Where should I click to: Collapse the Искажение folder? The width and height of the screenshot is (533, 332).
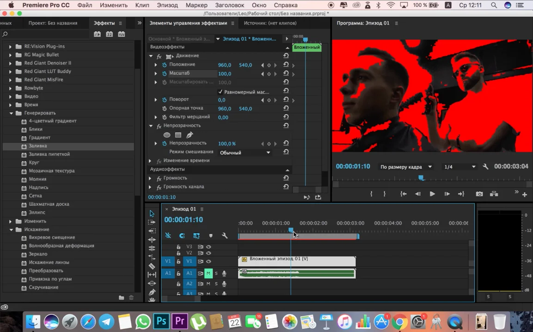(11, 229)
